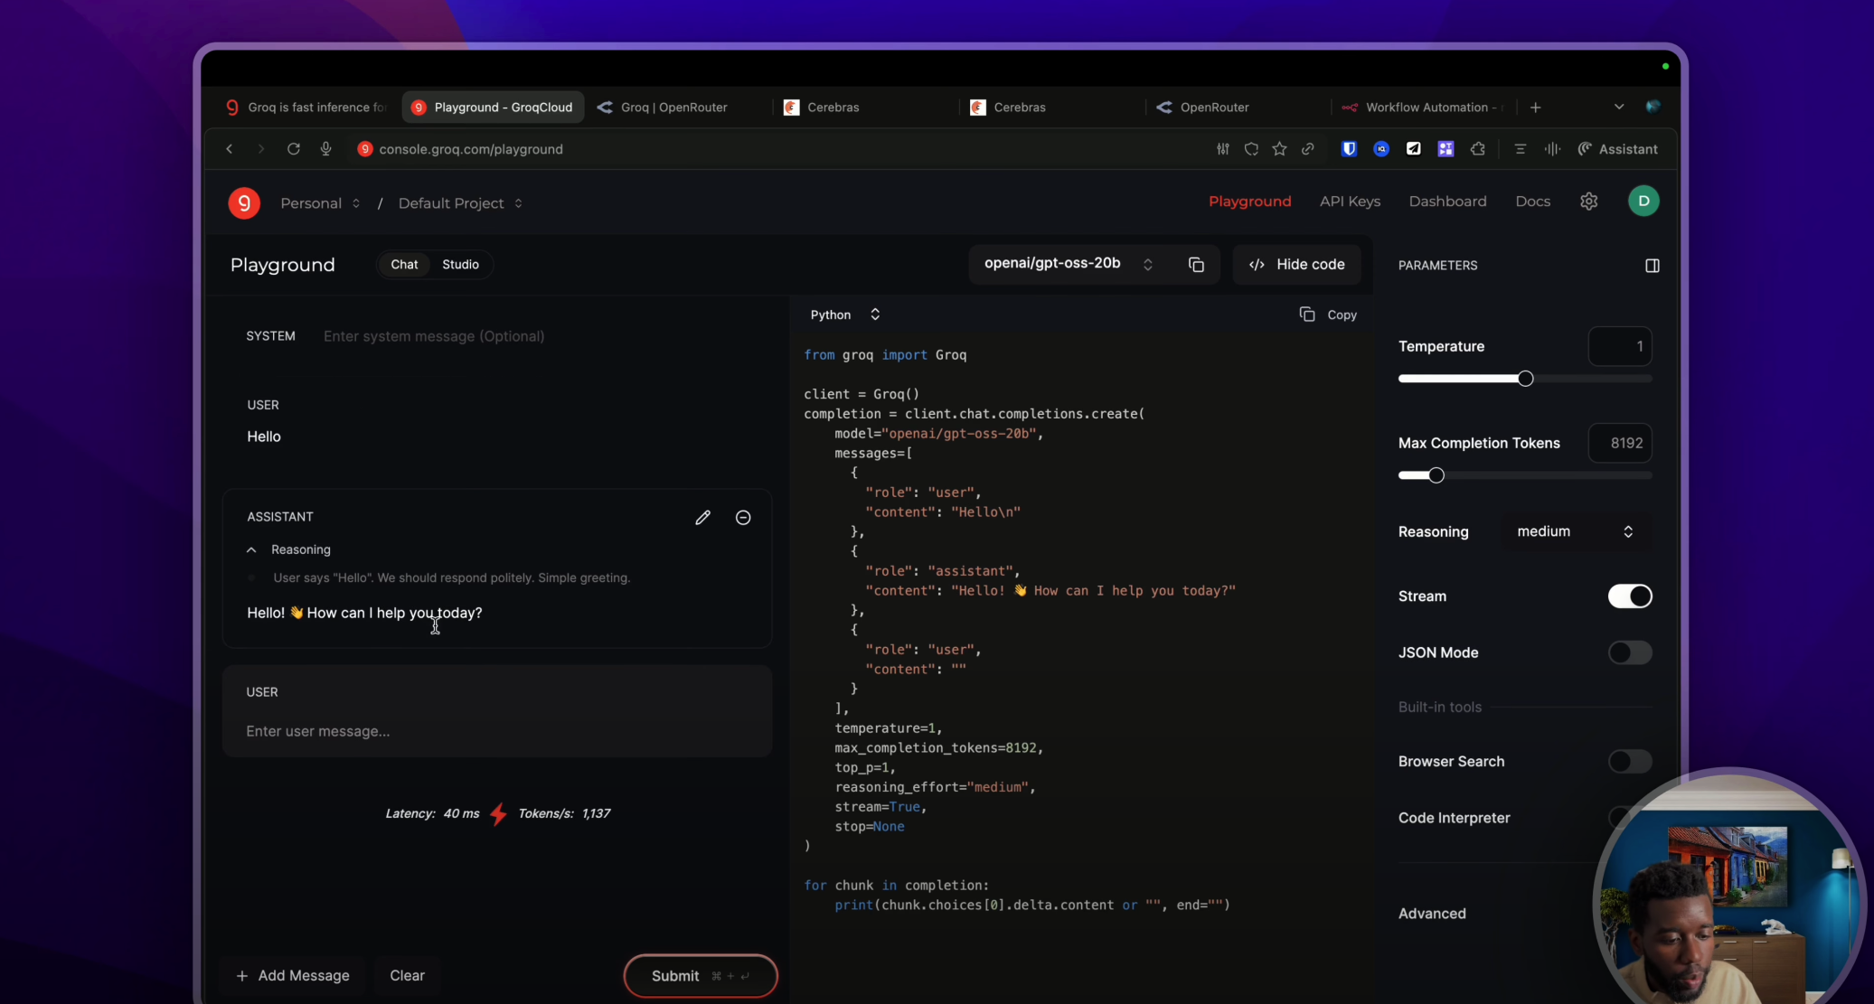Enable the Browser Search toggle

pyautogui.click(x=1629, y=762)
